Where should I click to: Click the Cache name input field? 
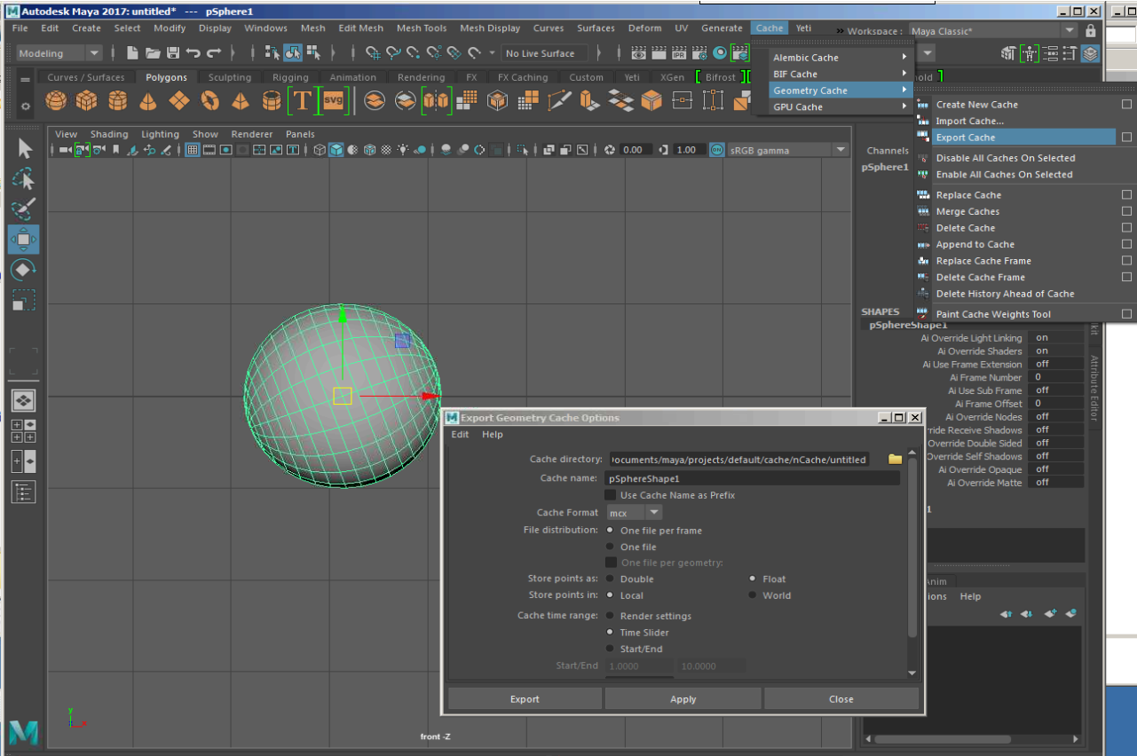(753, 478)
